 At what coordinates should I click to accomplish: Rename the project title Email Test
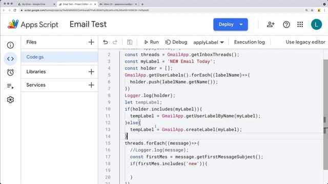click(x=88, y=25)
